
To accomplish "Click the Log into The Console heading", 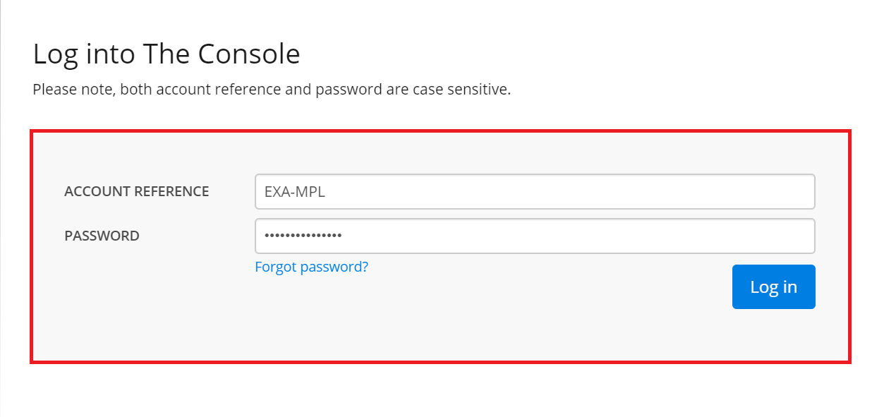I will pyautogui.click(x=167, y=54).
